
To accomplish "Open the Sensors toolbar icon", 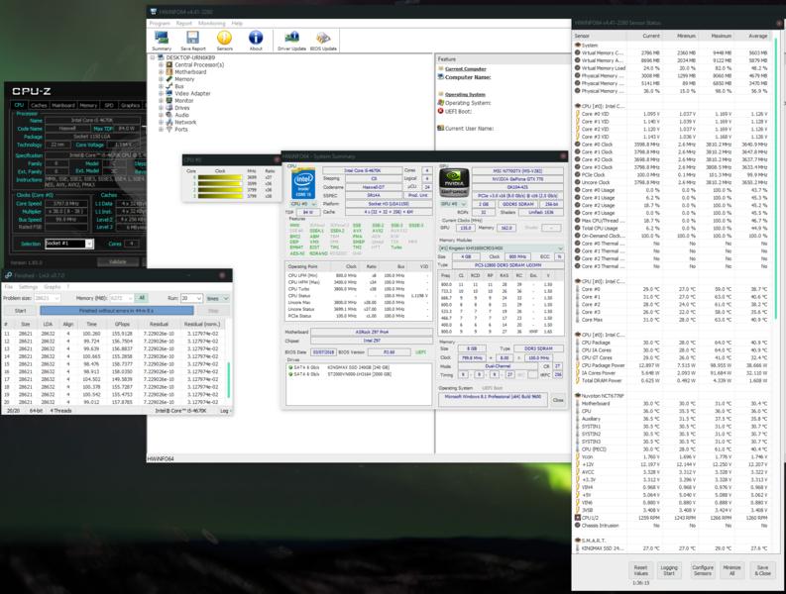I will point(224,41).
